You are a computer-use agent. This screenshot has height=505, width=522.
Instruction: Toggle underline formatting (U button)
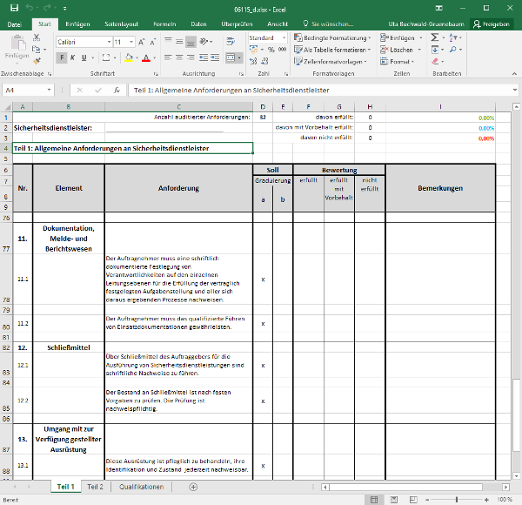(84, 58)
